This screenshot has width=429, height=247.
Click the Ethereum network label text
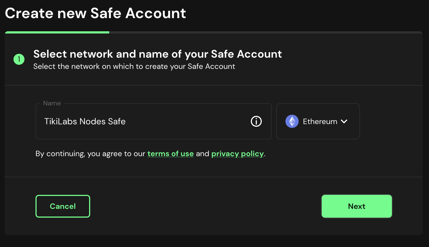(320, 122)
